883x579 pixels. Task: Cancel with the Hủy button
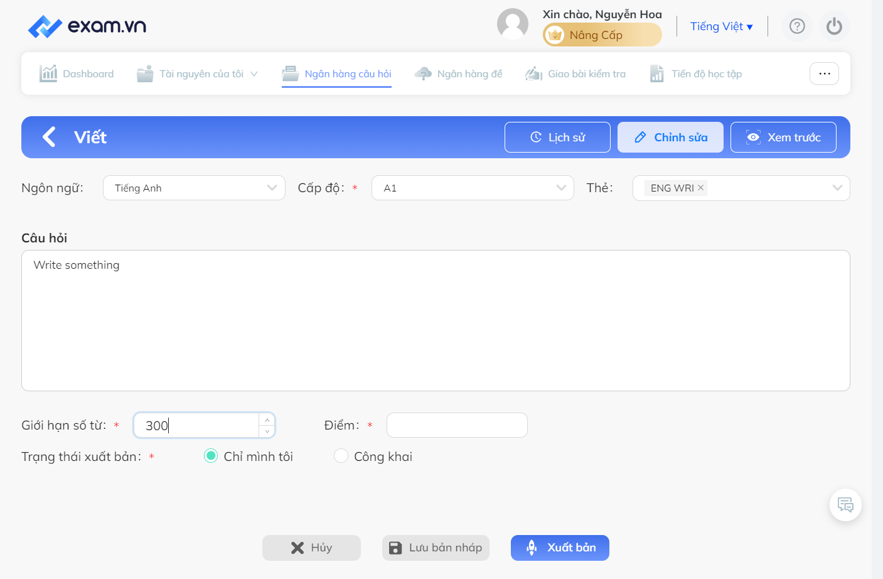(311, 548)
